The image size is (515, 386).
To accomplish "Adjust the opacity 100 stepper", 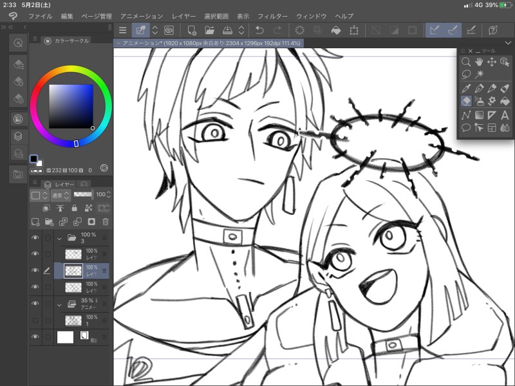I will point(109,194).
